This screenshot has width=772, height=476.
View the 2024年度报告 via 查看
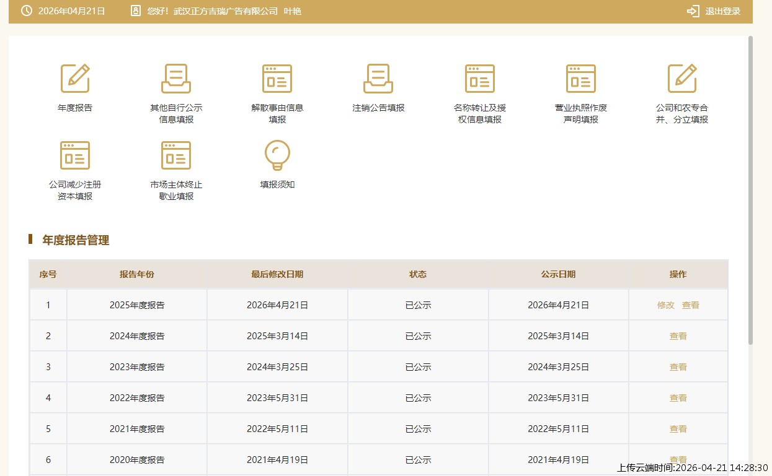click(678, 336)
